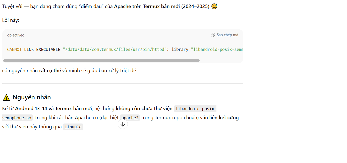This screenshot has height=163, width=347.
Task: Click the yellow warning icon before Nguyên nhân
Action: pyautogui.click(x=6, y=97)
